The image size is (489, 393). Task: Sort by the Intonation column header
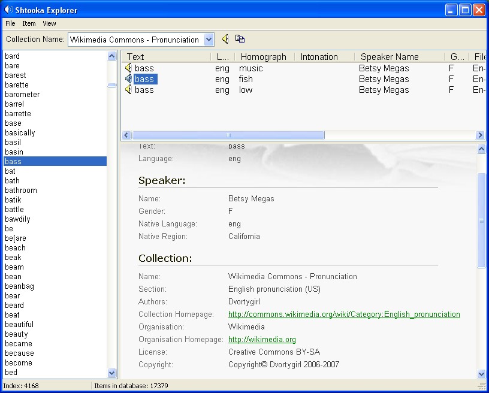pos(325,57)
